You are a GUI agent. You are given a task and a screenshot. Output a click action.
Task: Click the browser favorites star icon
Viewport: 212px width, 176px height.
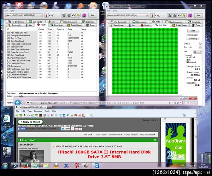tap(190, 103)
